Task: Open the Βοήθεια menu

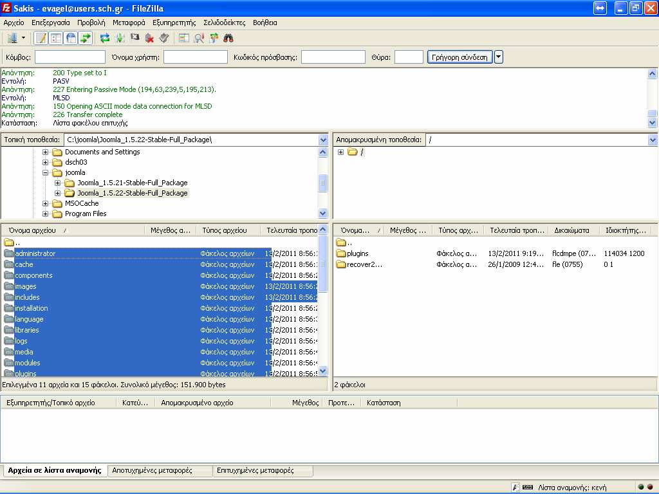Action: tap(265, 23)
